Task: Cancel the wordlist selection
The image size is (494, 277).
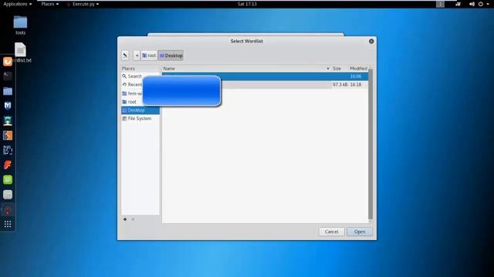Action: 331,232
